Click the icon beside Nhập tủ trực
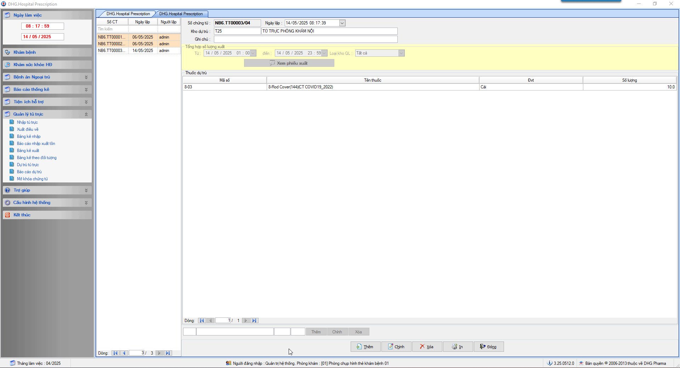Screen dimensions: 680x368 coord(12,122)
